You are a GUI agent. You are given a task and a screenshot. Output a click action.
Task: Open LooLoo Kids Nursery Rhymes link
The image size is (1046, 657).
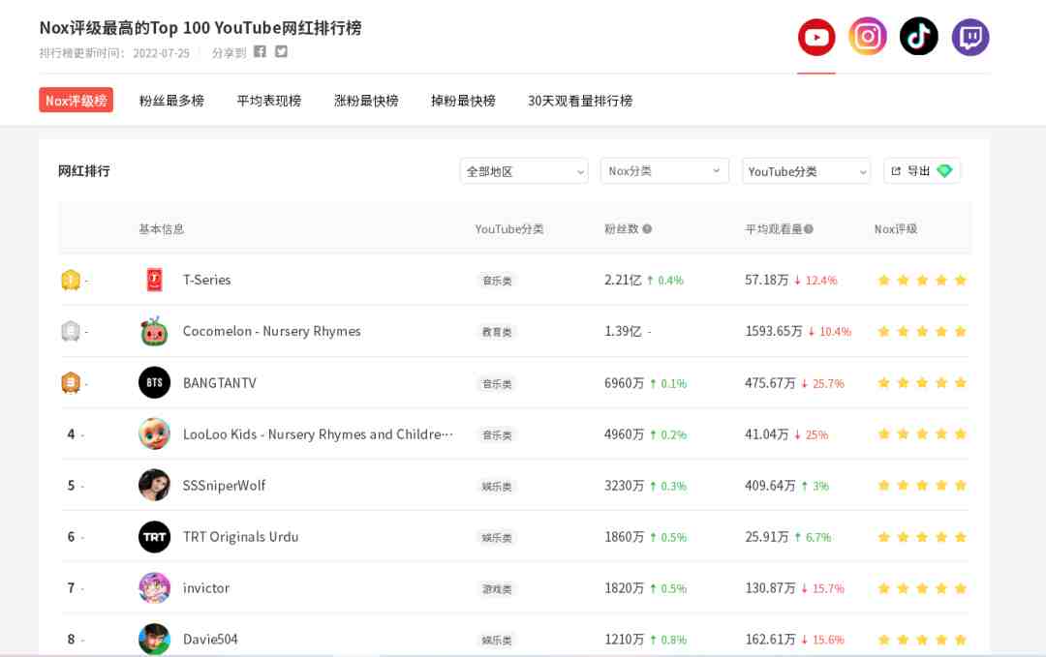tap(318, 434)
